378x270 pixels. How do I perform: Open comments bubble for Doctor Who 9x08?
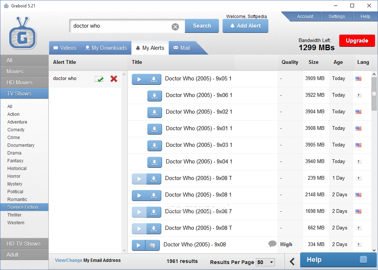pyautogui.click(x=272, y=244)
